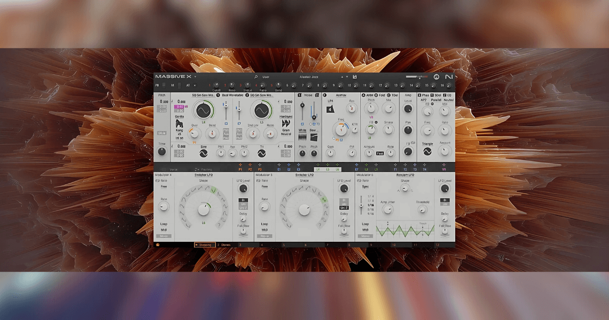
Task: Click the Gorilla wavetable mode icon
Action: tap(179, 123)
